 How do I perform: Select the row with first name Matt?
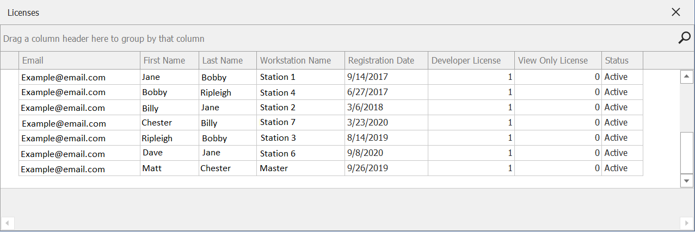331,168
